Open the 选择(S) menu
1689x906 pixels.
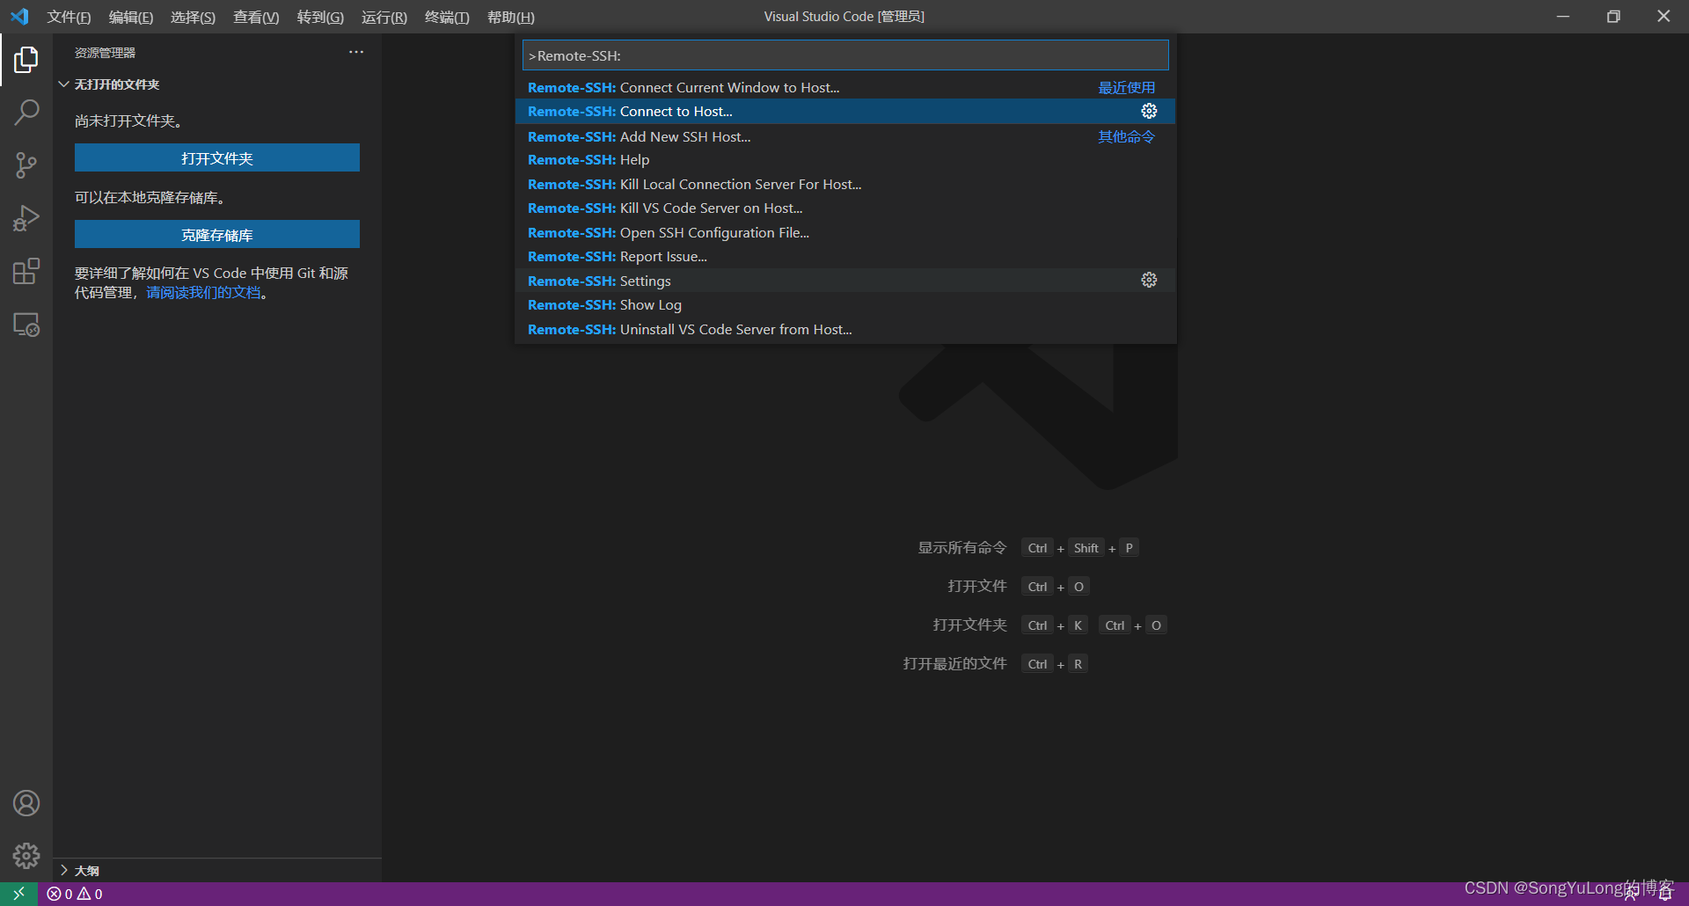click(x=193, y=17)
